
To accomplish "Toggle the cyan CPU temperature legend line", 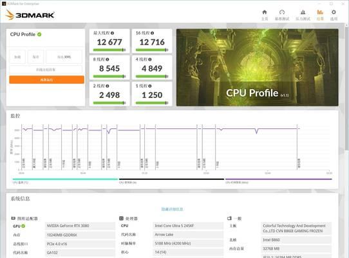I will [65, 180].
